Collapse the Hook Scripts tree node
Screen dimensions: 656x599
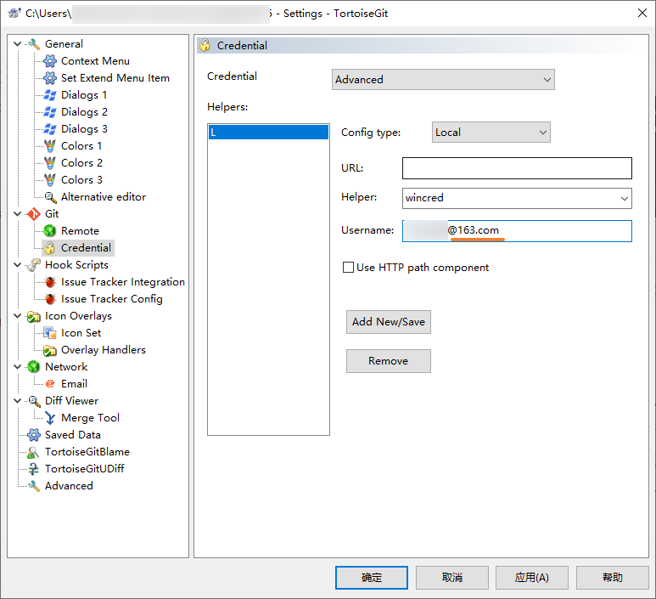(x=18, y=265)
